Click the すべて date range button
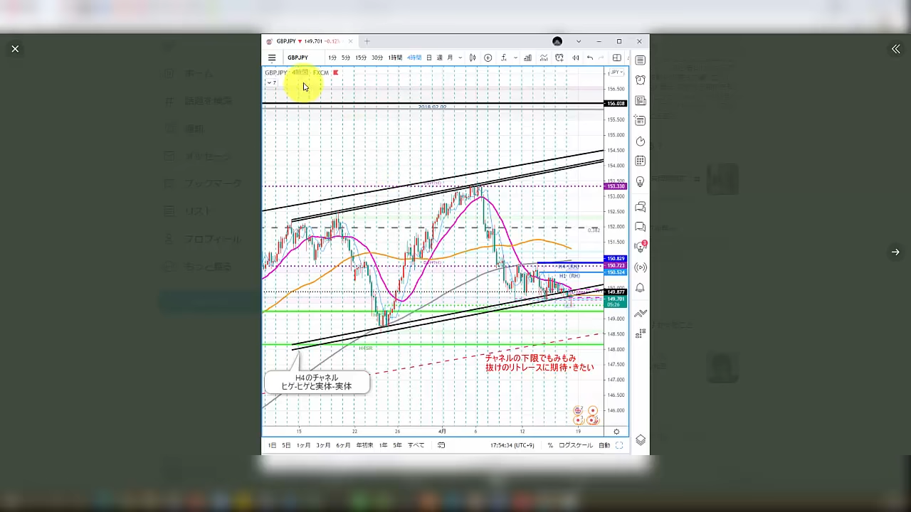911x512 pixels. pos(416,445)
